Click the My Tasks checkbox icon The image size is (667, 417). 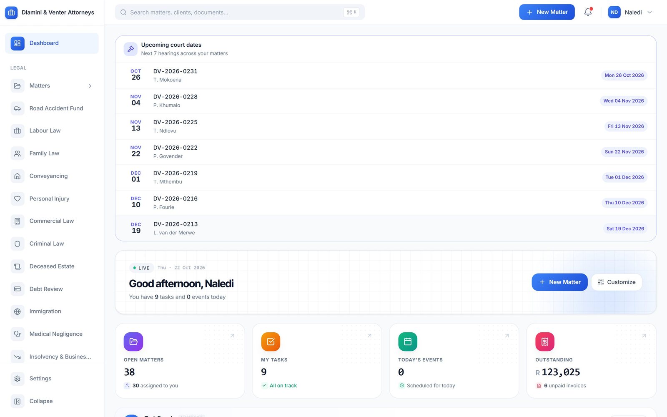271,342
